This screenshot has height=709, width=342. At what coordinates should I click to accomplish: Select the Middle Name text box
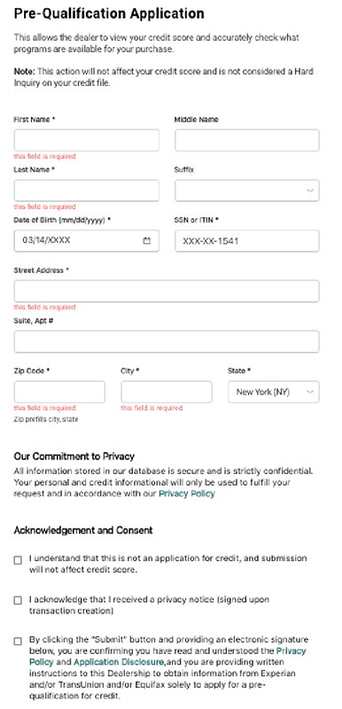click(x=247, y=140)
